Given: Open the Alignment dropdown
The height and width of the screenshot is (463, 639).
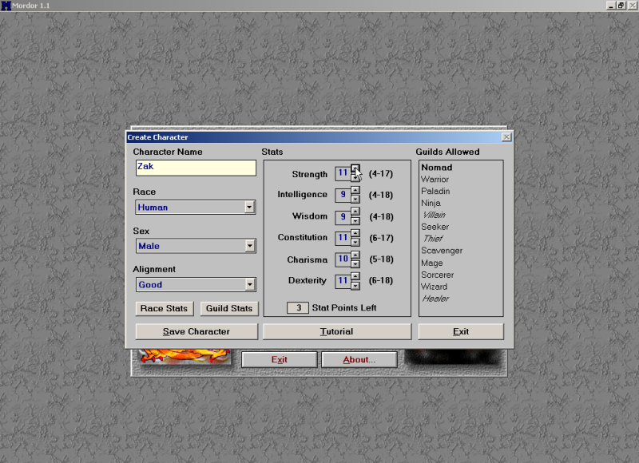Looking at the screenshot, I should coord(249,285).
